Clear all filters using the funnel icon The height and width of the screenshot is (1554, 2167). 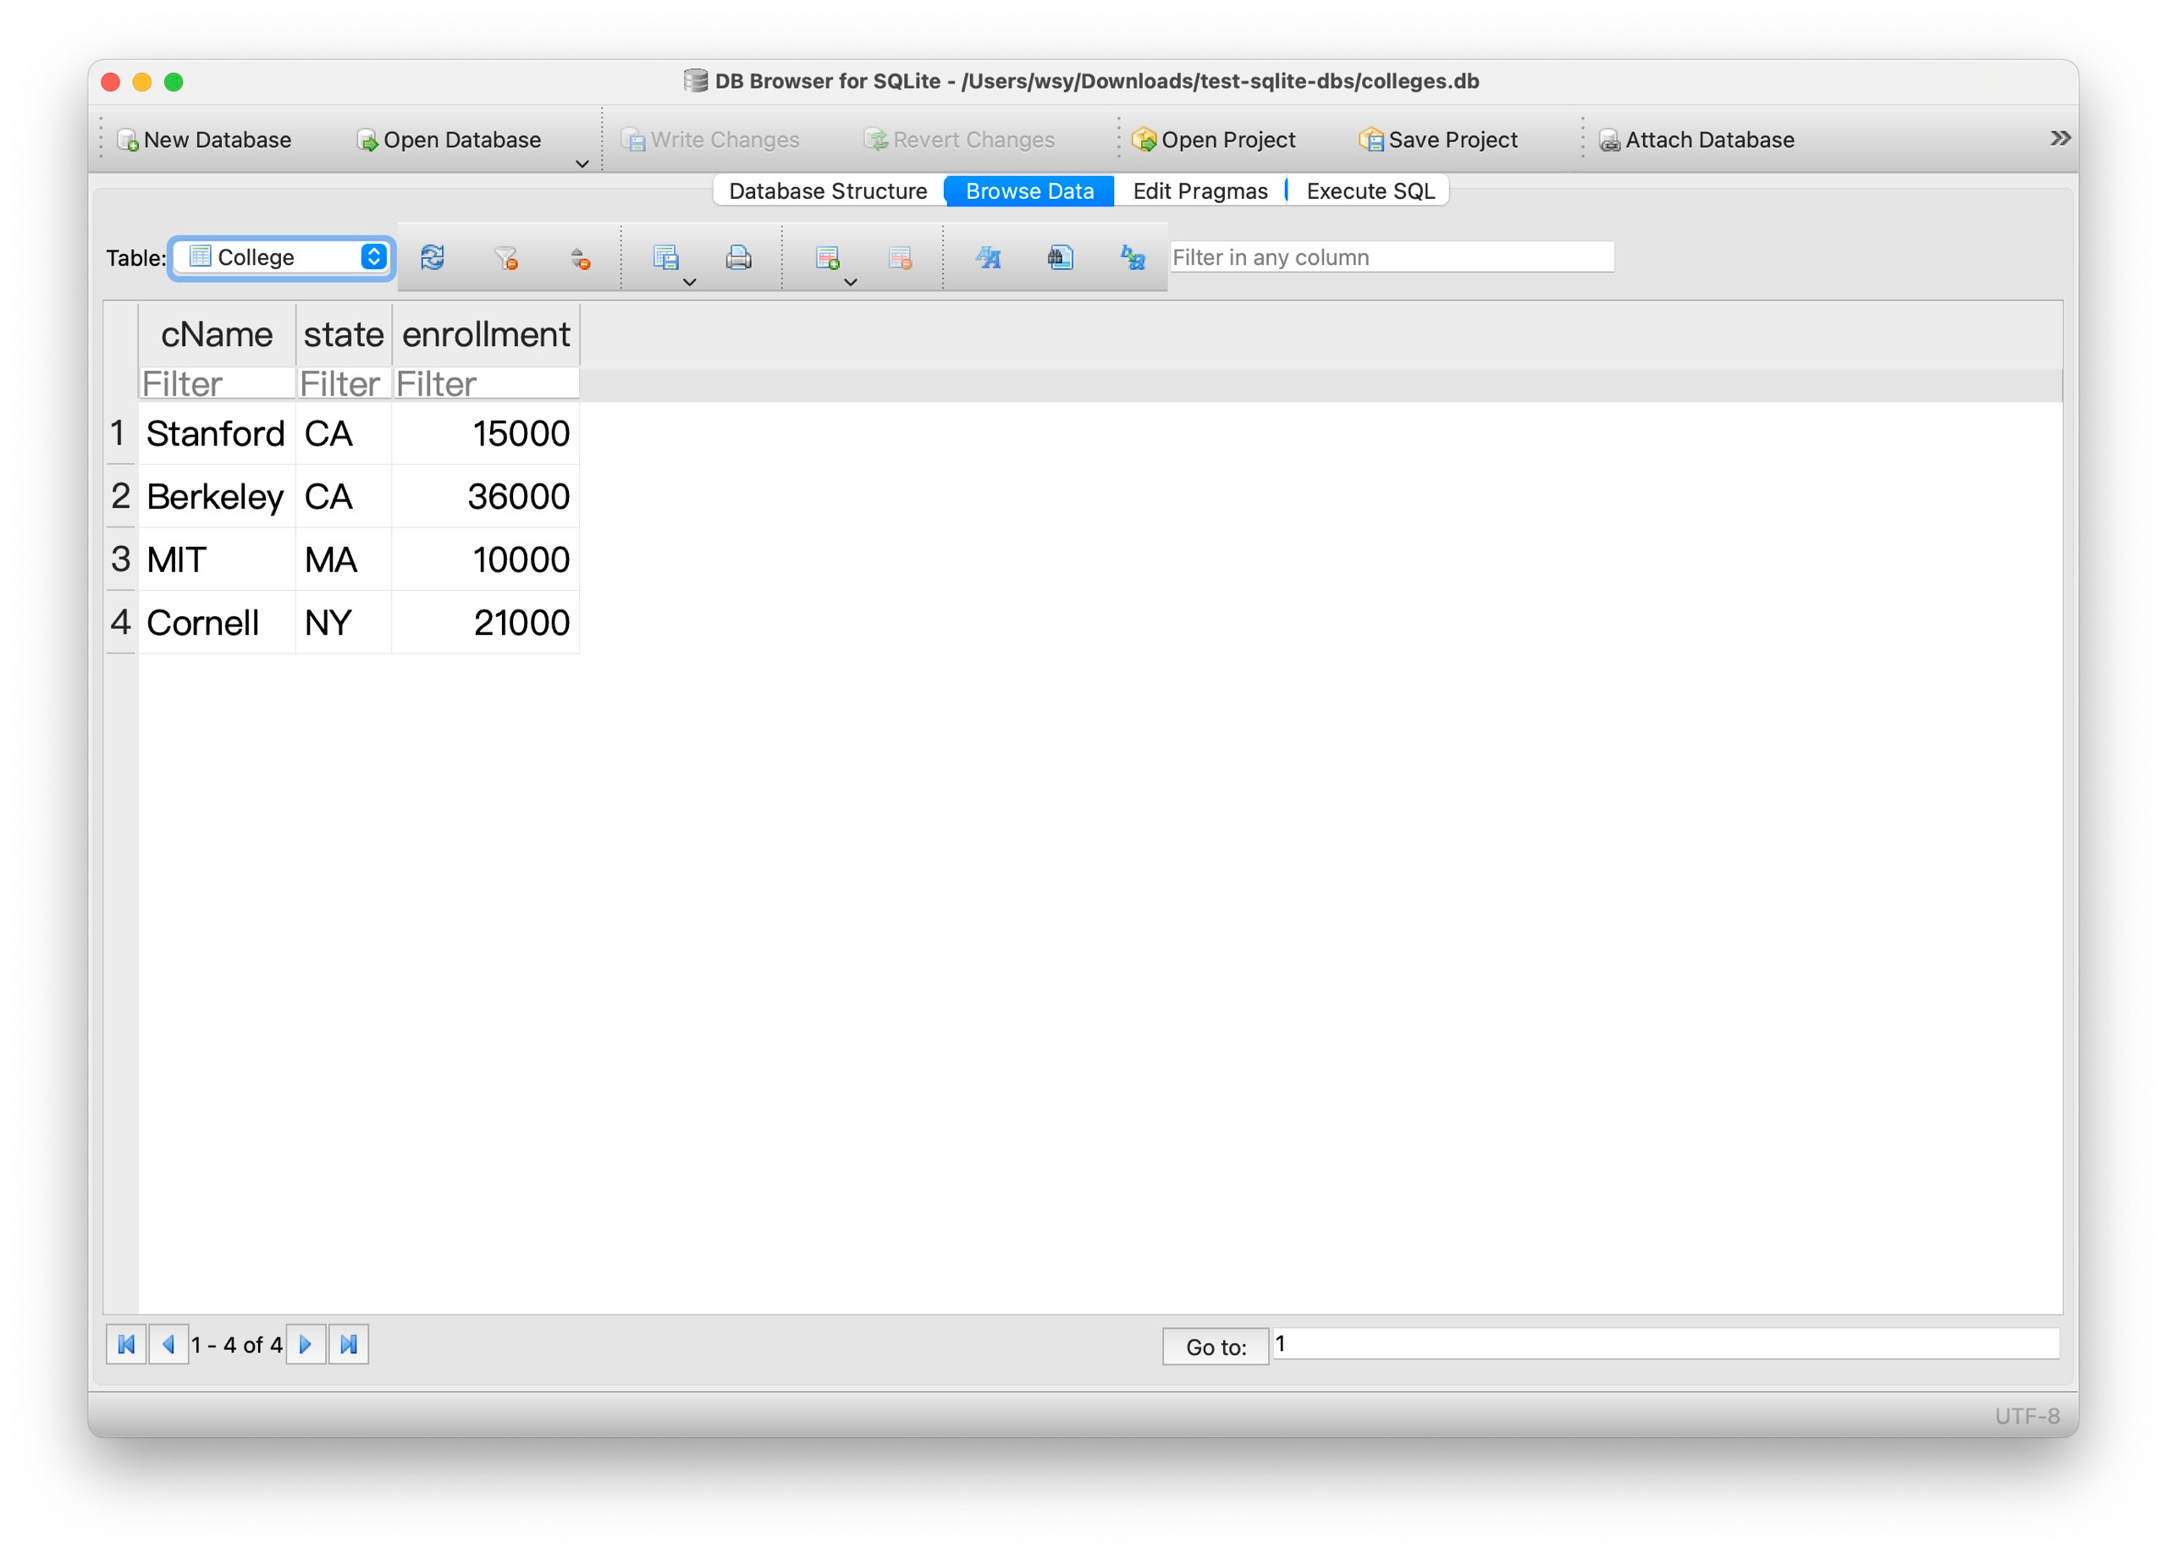[x=505, y=257]
